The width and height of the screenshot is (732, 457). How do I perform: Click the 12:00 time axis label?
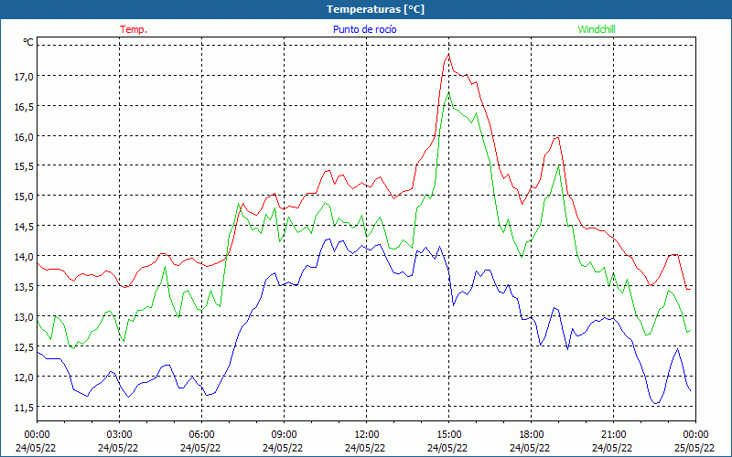[x=367, y=435]
